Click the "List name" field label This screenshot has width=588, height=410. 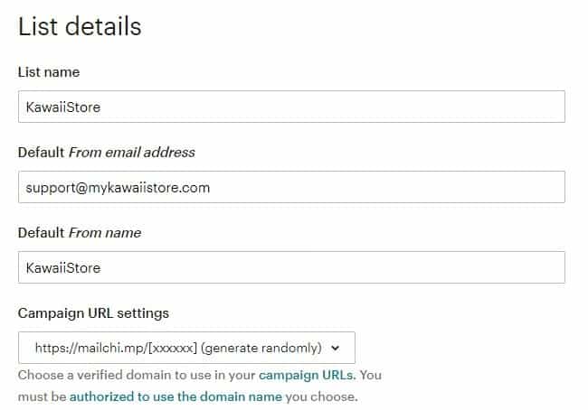pyautogui.click(x=49, y=72)
